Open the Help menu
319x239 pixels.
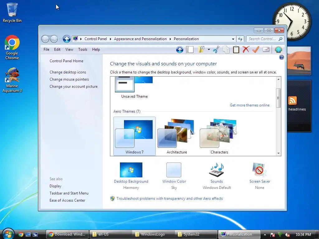point(96,49)
